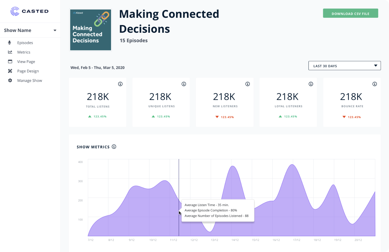This screenshot has width=389, height=252.
Task: Click the gear icon beside Manage Show
Action: [x=10, y=80]
